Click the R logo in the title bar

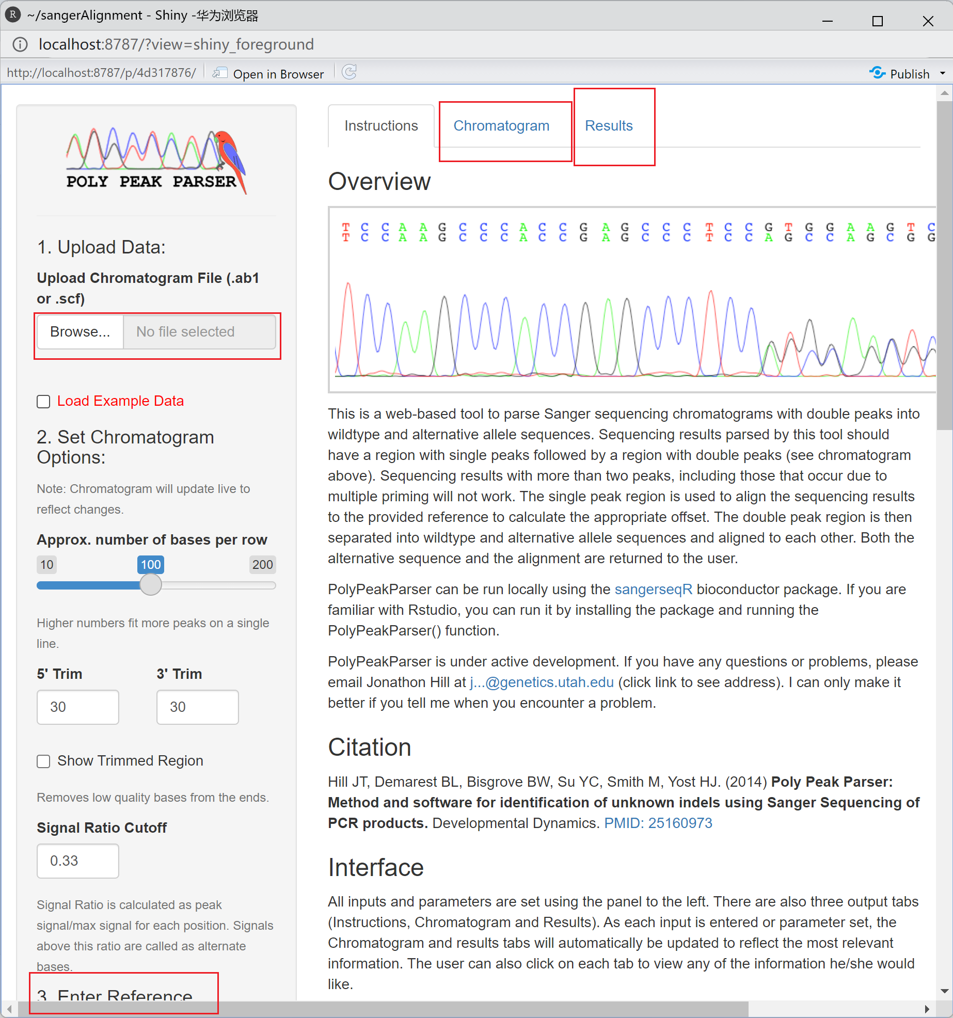coord(12,14)
